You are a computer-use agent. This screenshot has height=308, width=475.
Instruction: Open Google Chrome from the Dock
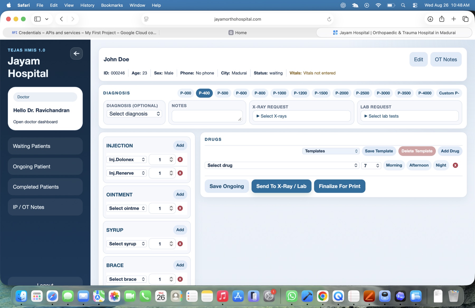pos(322,296)
